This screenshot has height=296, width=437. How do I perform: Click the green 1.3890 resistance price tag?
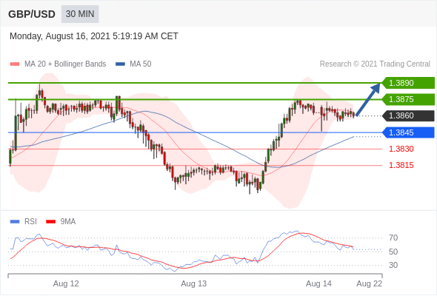408,83
